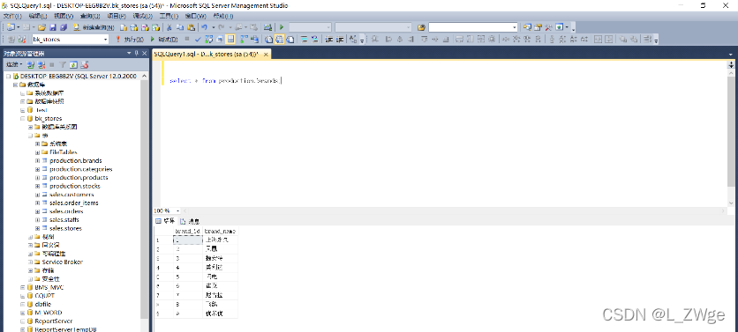
Task: Click the Save icon in toolbar
Action: click(x=53, y=27)
